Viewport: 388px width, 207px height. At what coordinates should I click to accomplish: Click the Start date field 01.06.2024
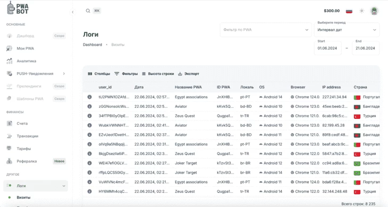tap(327, 48)
